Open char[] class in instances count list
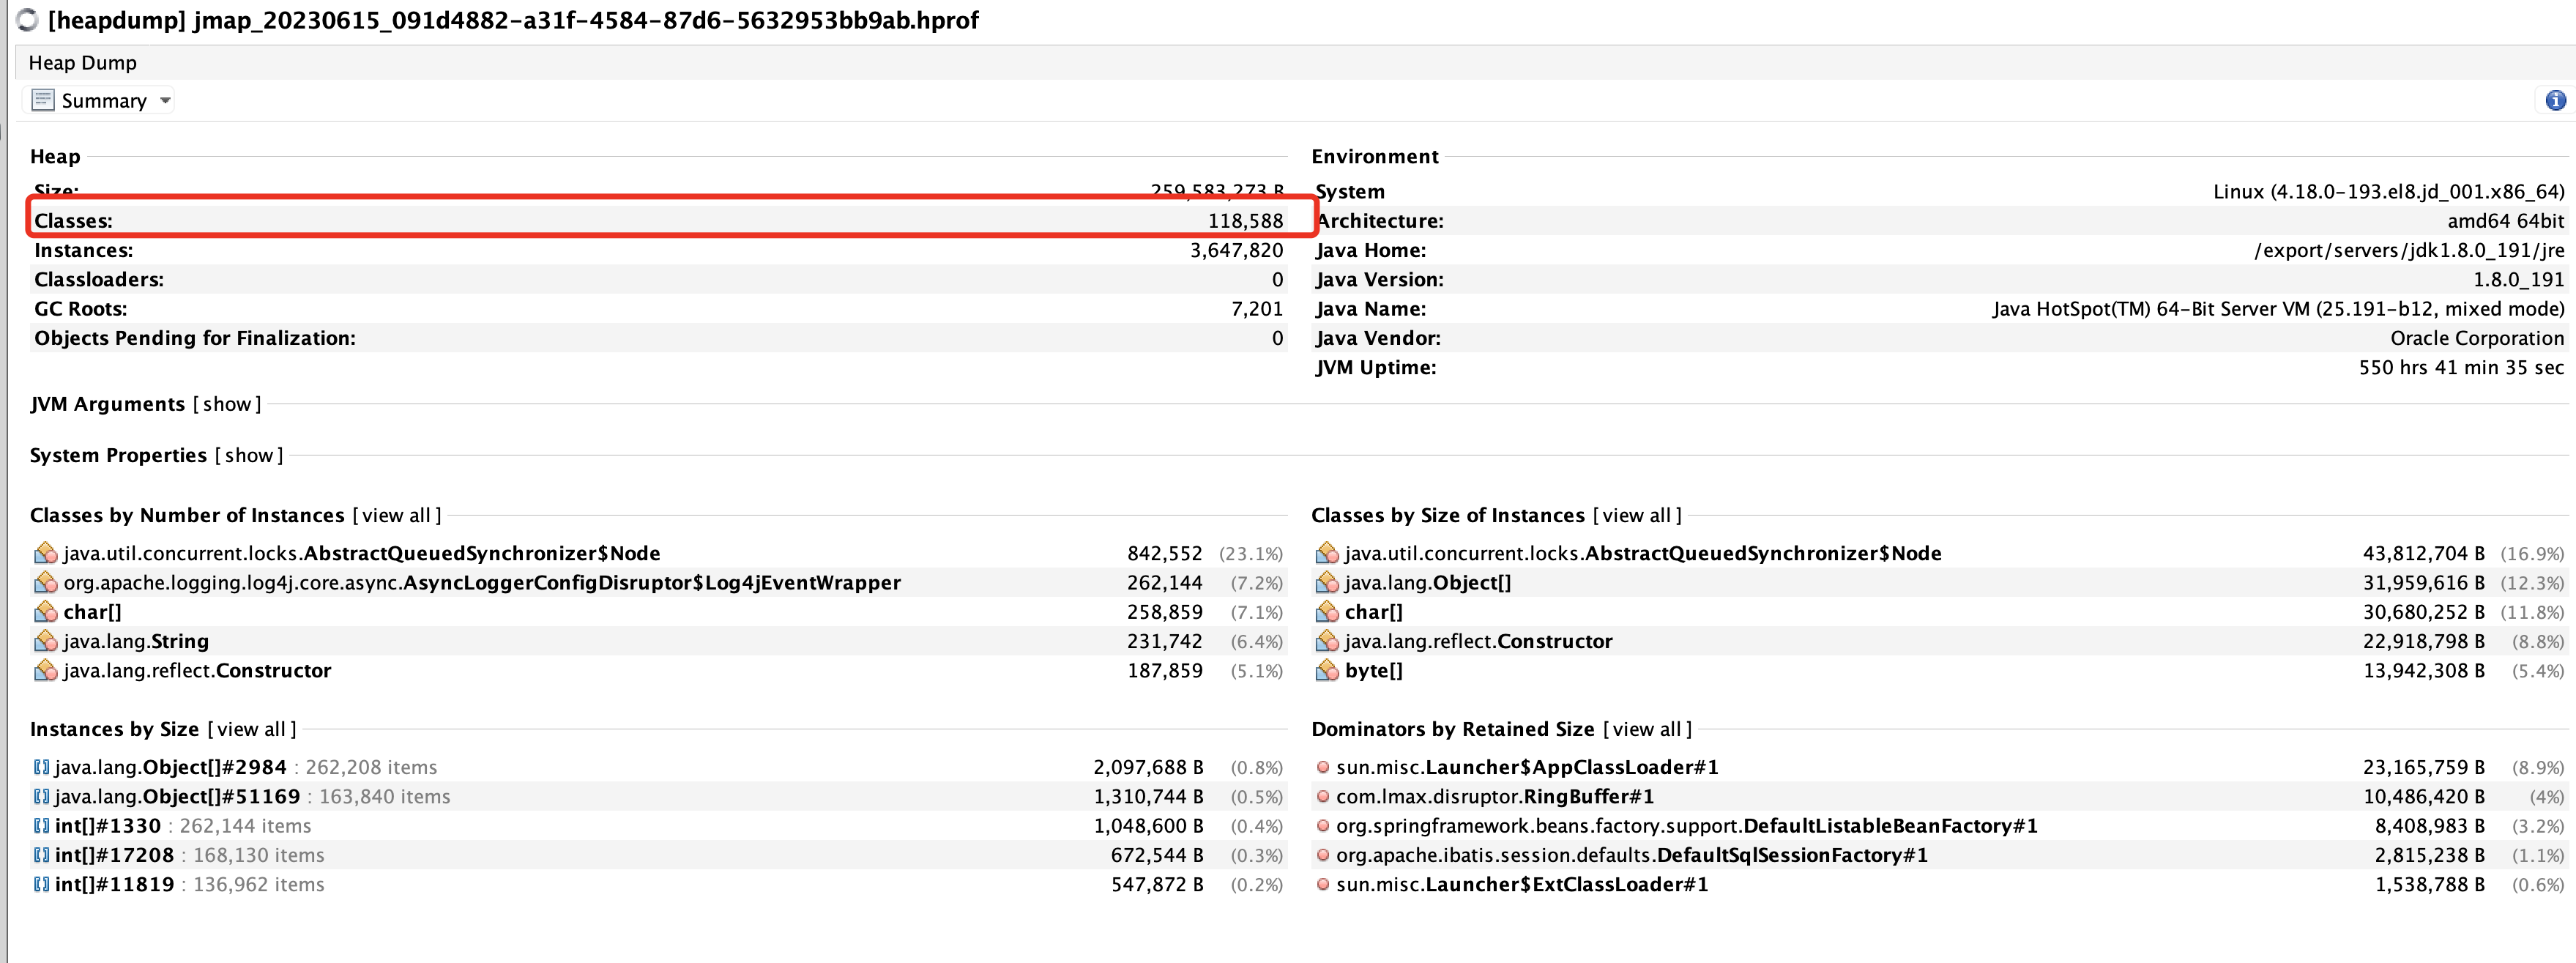This screenshot has height=963, width=2576. 93,612
